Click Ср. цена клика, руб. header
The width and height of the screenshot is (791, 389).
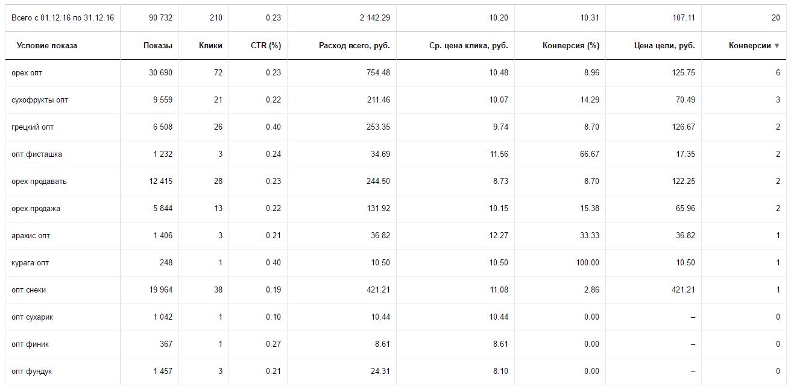pyautogui.click(x=468, y=45)
